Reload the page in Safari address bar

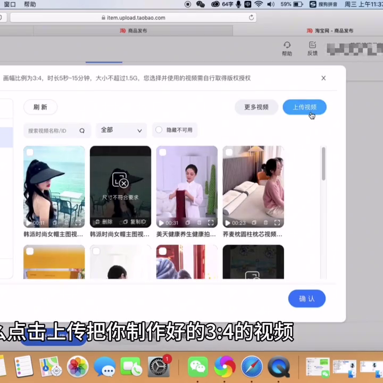tap(251, 18)
